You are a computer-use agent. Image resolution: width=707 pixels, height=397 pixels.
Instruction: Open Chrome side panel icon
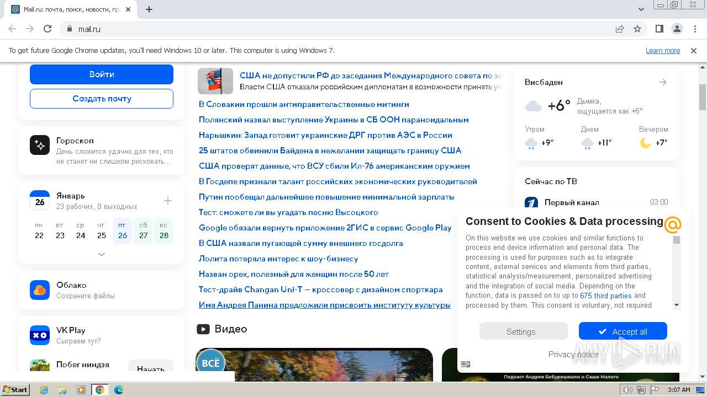pos(659,29)
